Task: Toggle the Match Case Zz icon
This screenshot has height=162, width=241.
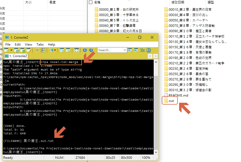Action: (142, 50)
